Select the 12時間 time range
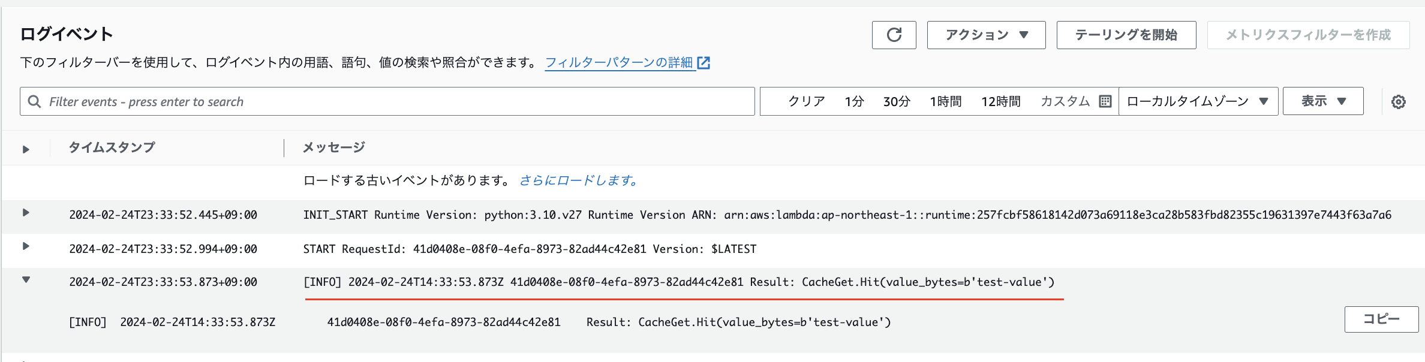Image resolution: width=1425 pixels, height=362 pixels. click(1001, 101)
